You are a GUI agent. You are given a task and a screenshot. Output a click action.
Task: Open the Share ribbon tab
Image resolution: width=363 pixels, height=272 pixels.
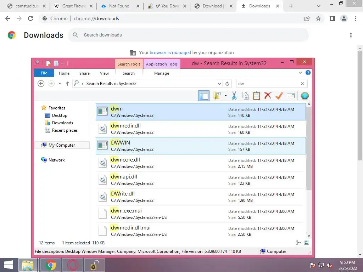tap(84, 73)
